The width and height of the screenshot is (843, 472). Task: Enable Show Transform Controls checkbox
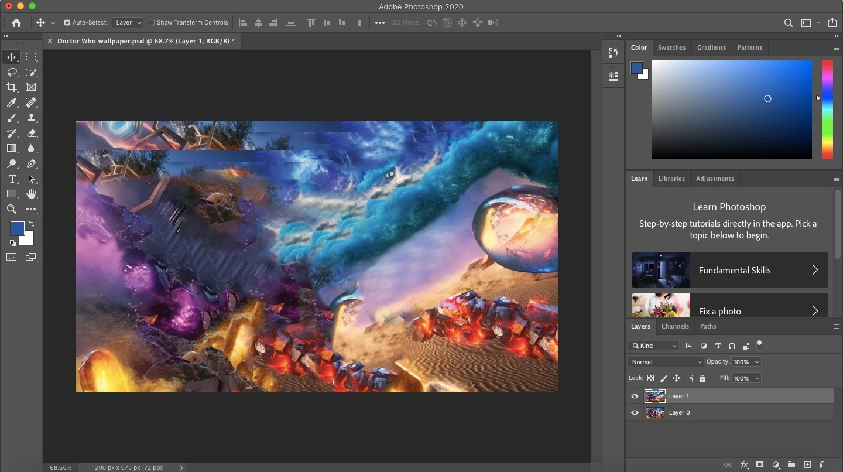(152, 23)
